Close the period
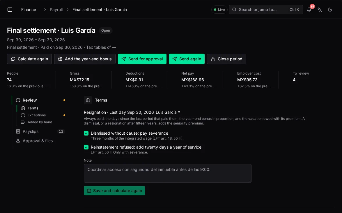The width and height of the screenshot is (342, 213). point(226,59)
